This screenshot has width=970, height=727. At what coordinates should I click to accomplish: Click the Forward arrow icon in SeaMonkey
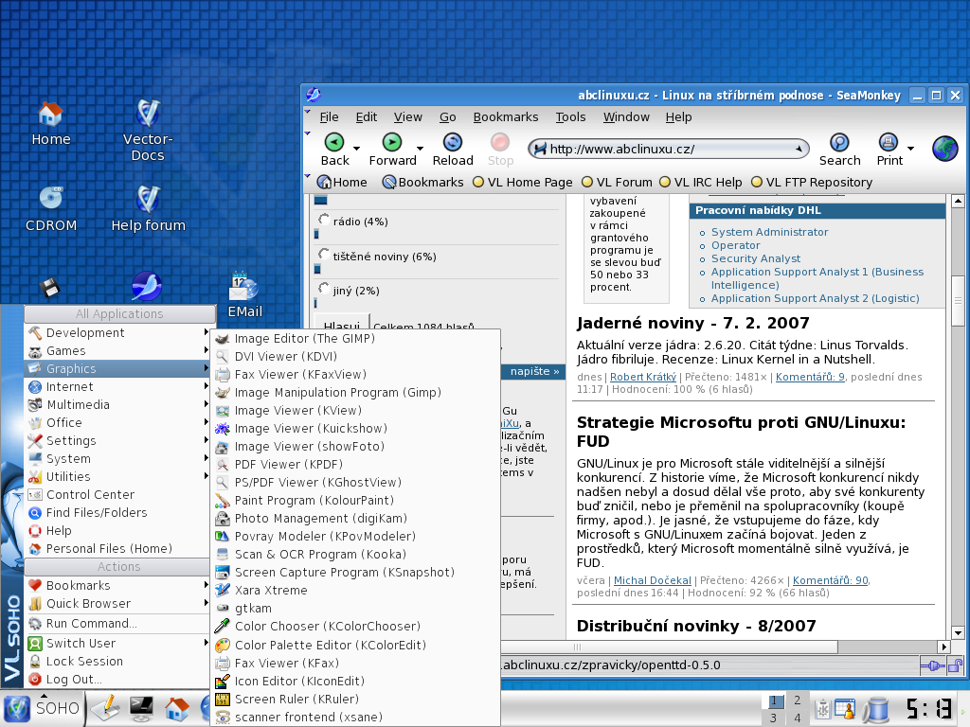click(392, 142)
